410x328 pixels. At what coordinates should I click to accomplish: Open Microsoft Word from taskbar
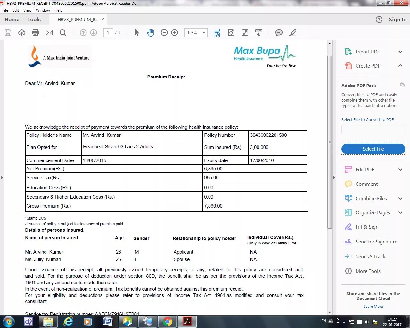[108, 322]
